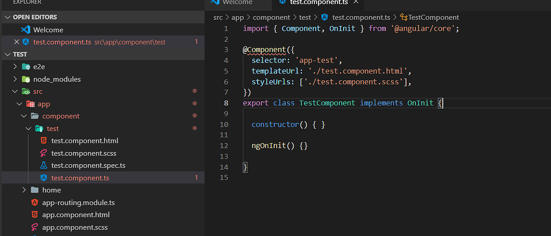Expand the e2e folder chevron
551x236 pixels.
tap(15, 67)
